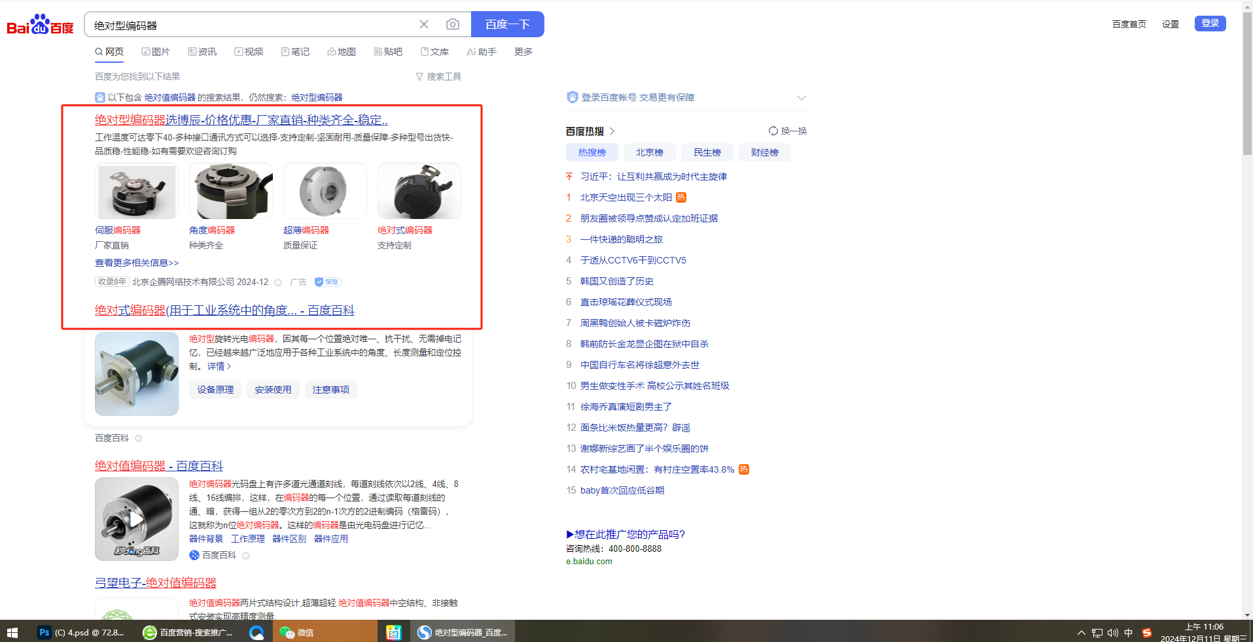Image resolution: width=1253 pixels, height=642 pixels.
Task: Open the 超薄编码器 product thumbnail
Action: [x=325, y=191]
